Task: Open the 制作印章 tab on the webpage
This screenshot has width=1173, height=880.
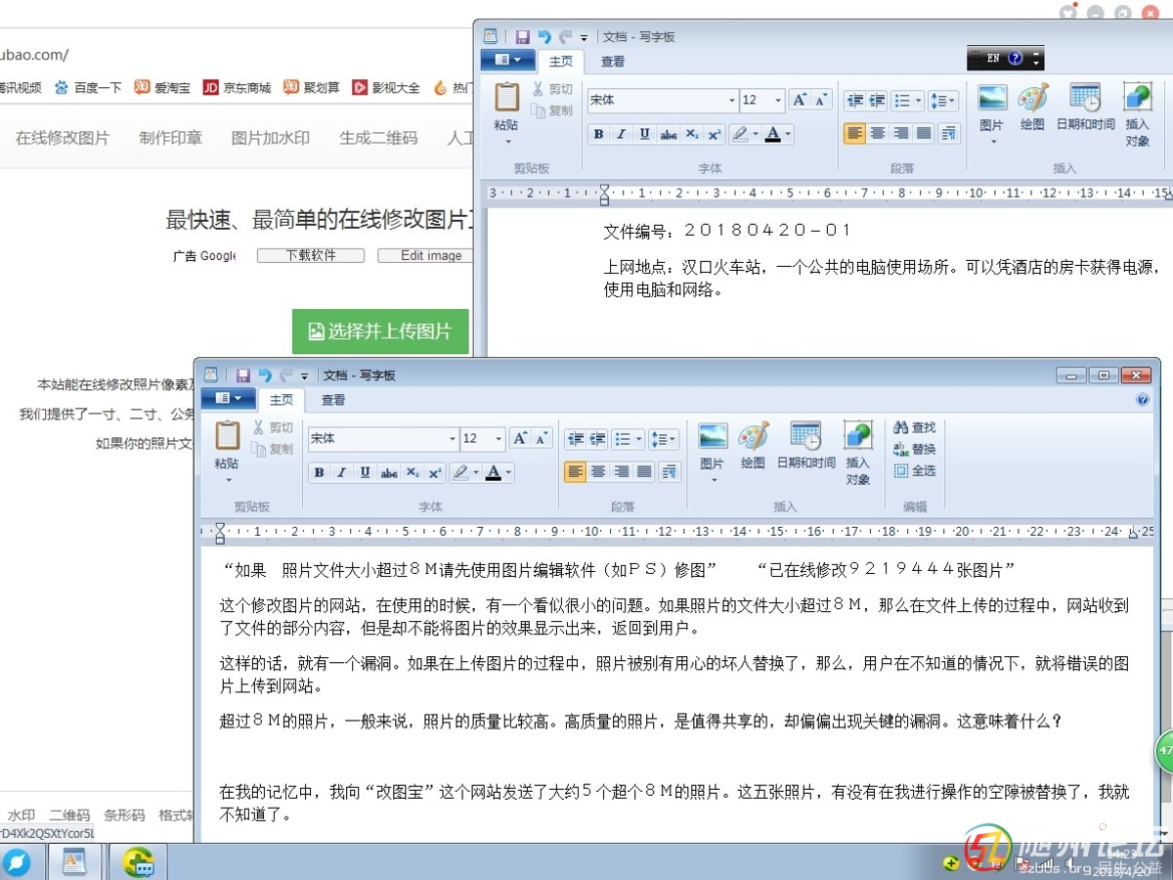Action: click(x=170, y=138)
